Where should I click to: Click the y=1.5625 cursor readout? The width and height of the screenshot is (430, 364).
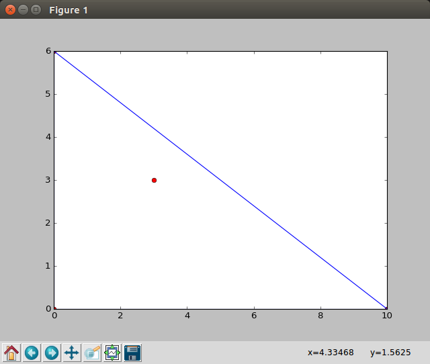[x=390, y=352]
